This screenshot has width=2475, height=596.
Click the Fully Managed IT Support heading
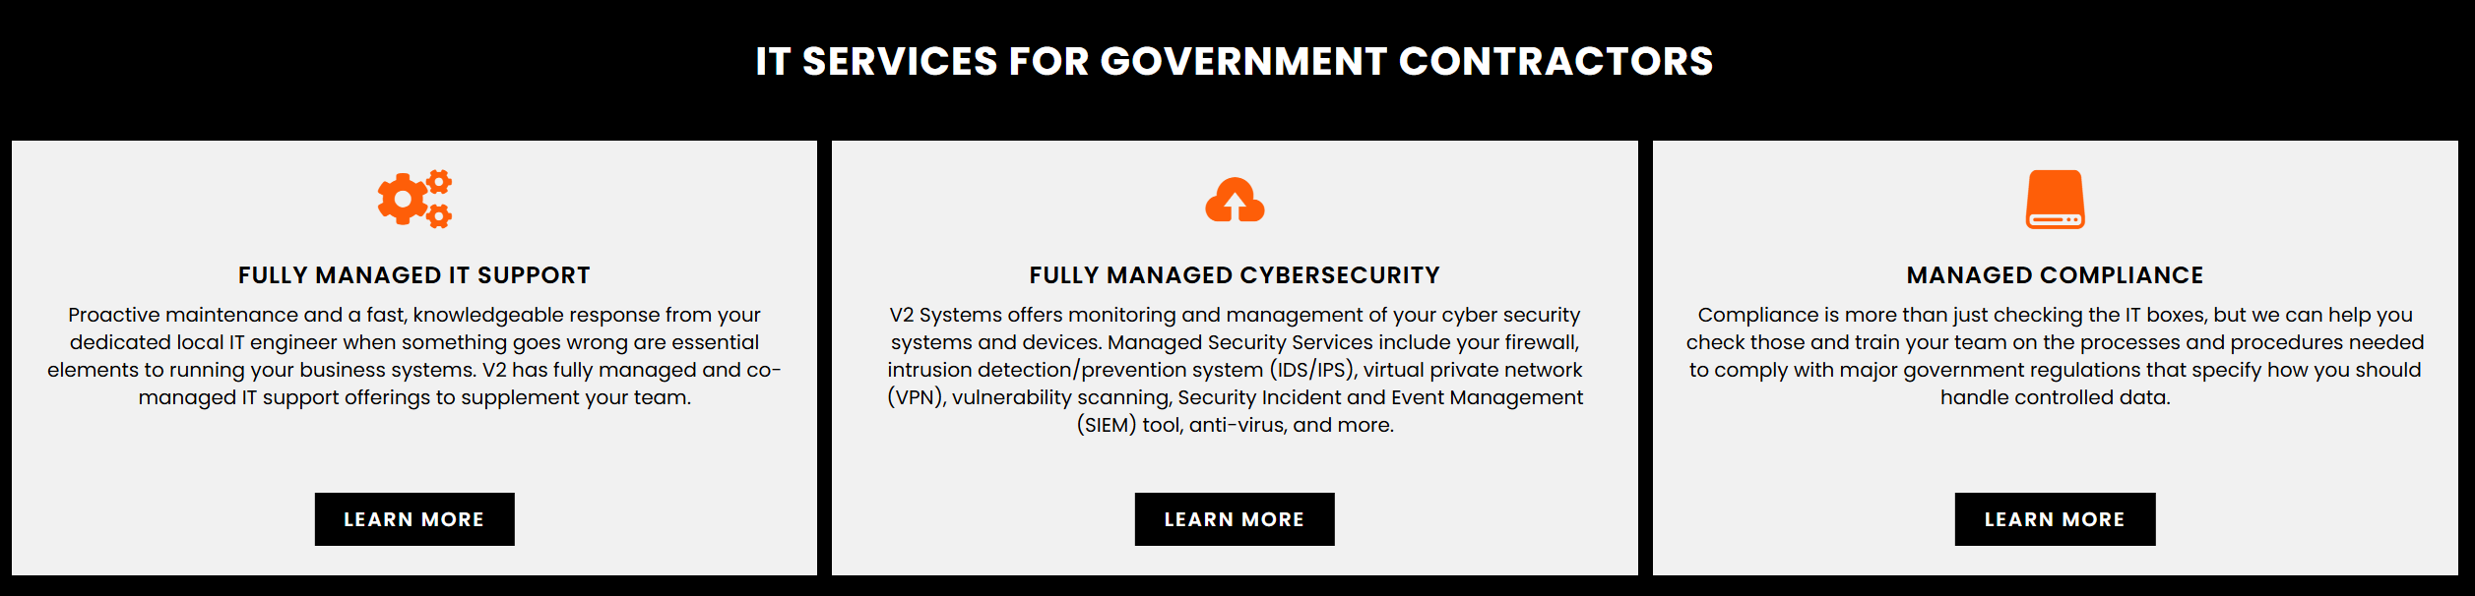(x=414, y=275)
